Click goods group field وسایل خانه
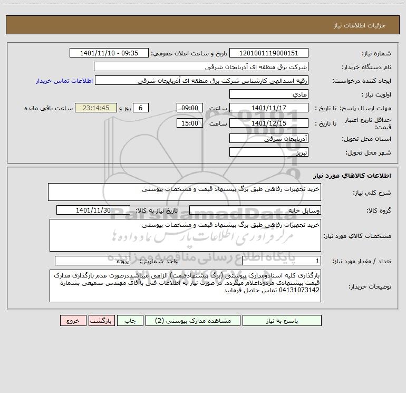 [x=255, y=210]
